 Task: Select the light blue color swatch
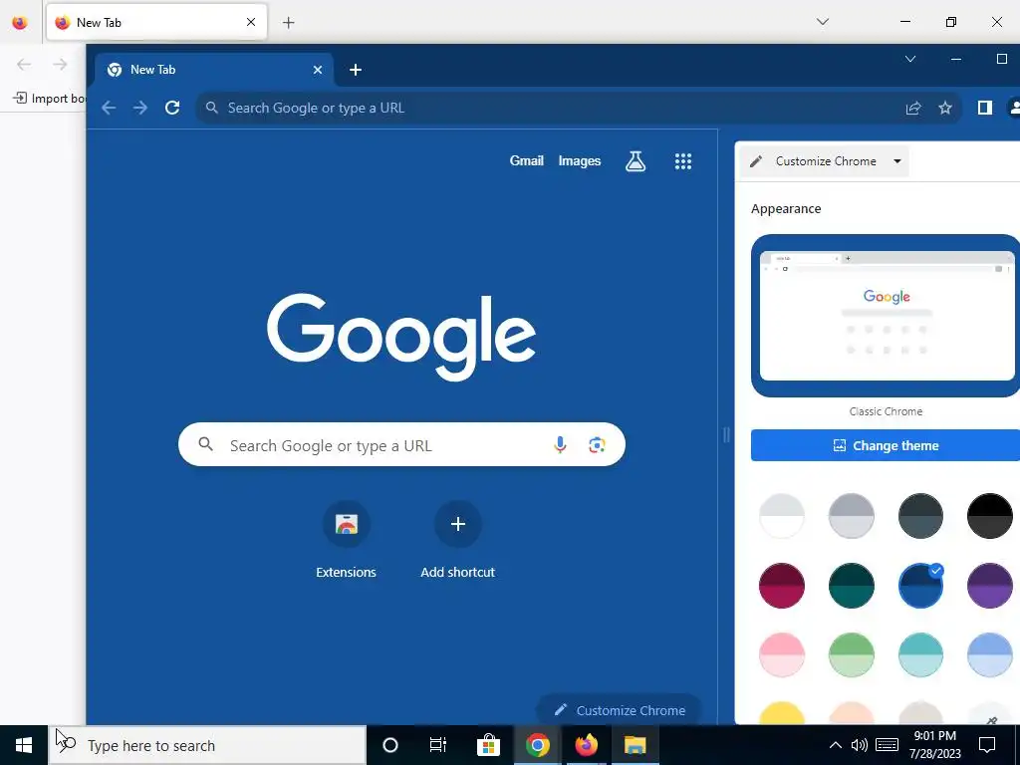[990, 655]
